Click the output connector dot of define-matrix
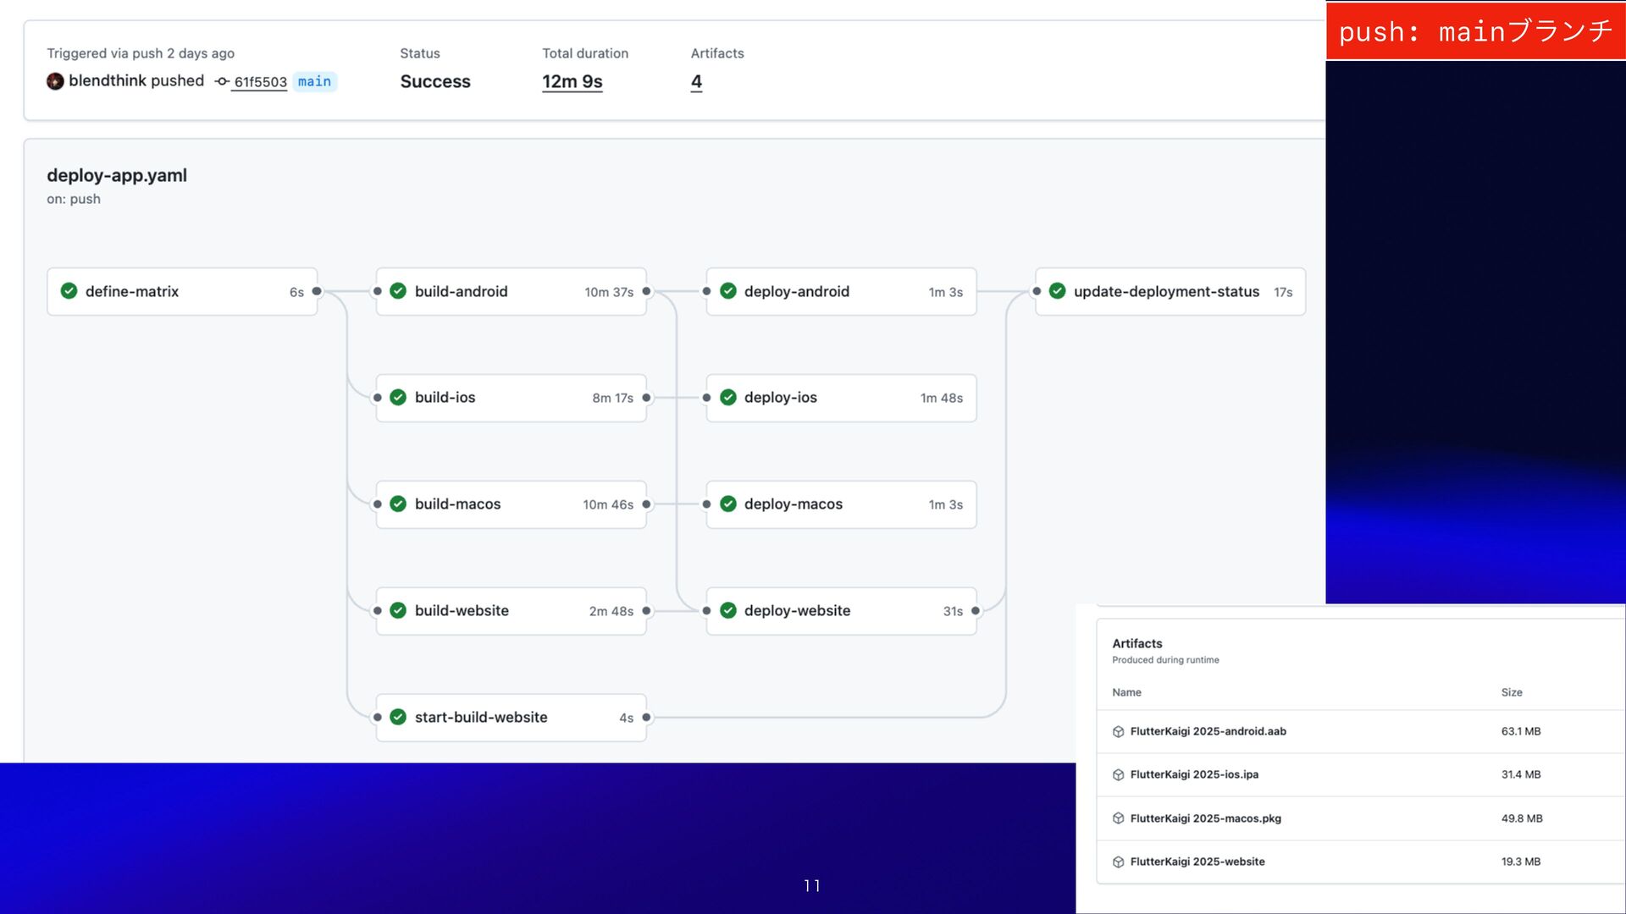Screen dimensions: 1626x914 pyautogui.click(x=317, y=291)
